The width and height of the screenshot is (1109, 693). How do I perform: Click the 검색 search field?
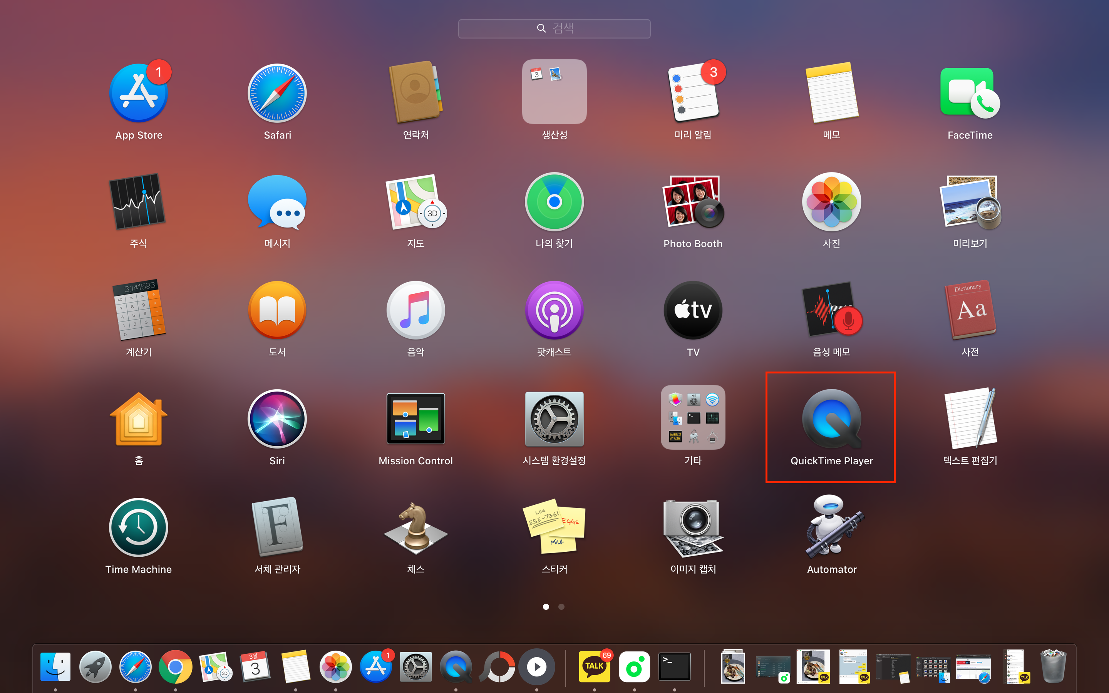[554, 28]
